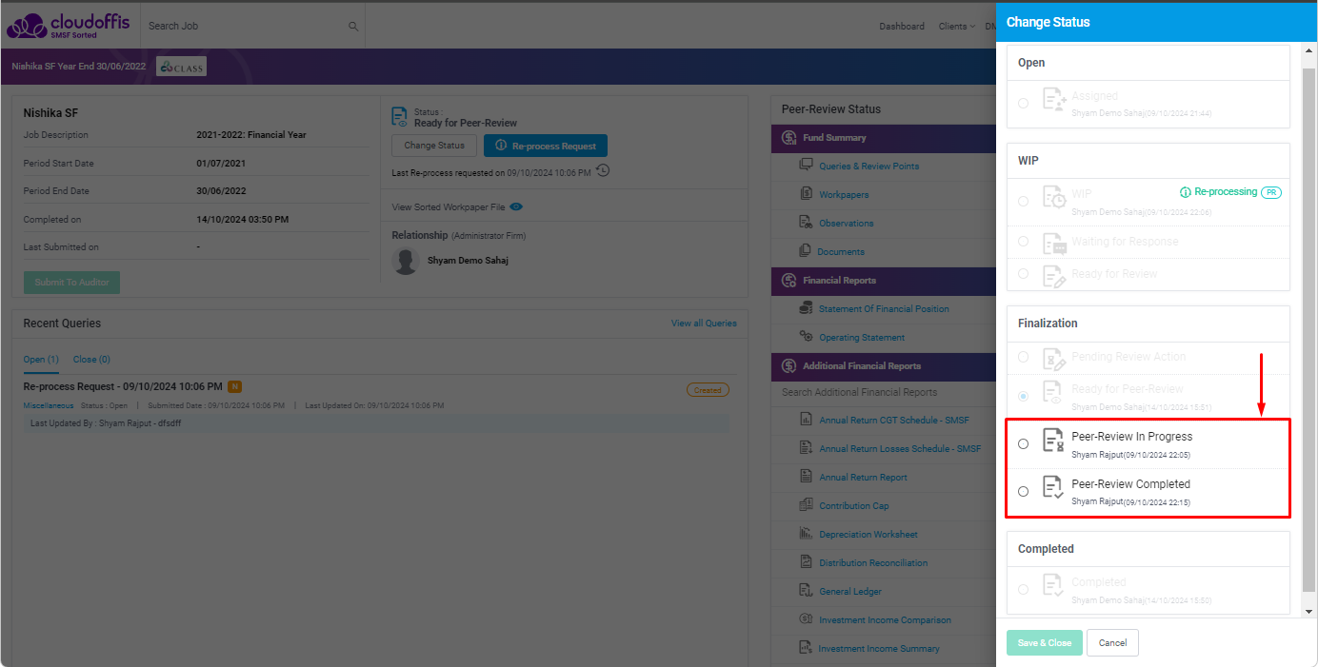Click the Queries & Review Points icon
Screen dimensions: 1318x667
(806, 166)
